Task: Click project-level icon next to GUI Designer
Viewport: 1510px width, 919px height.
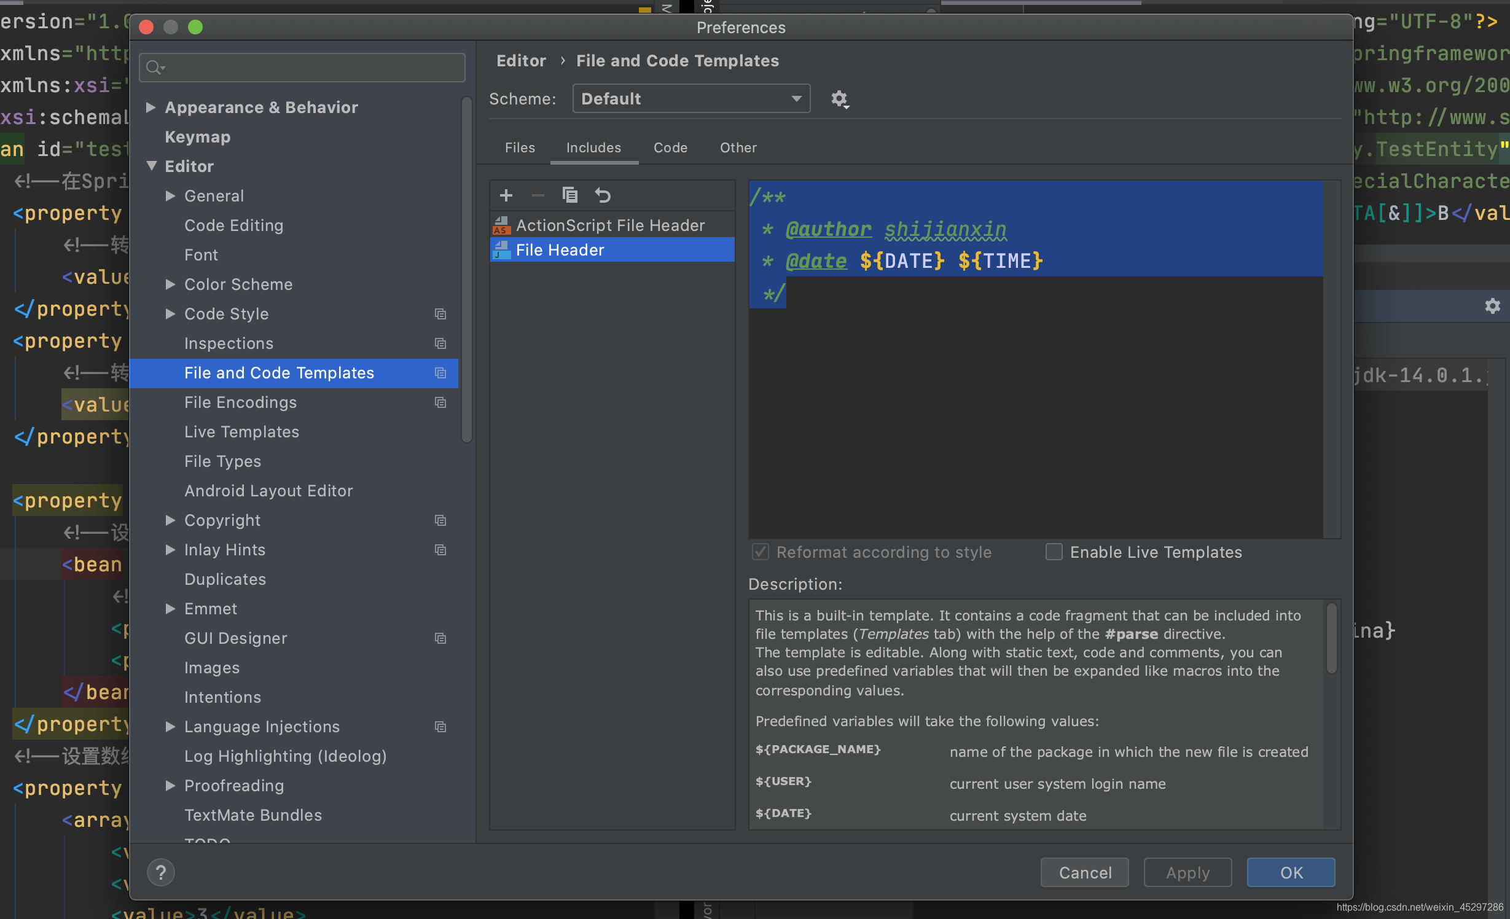Action: (x=440, y=638)
